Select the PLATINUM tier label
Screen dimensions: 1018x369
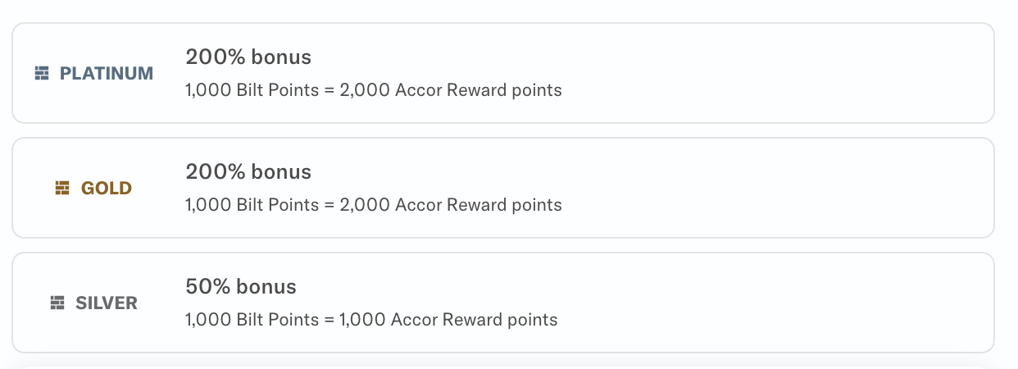pyautogui.click(x=107, y=74)
